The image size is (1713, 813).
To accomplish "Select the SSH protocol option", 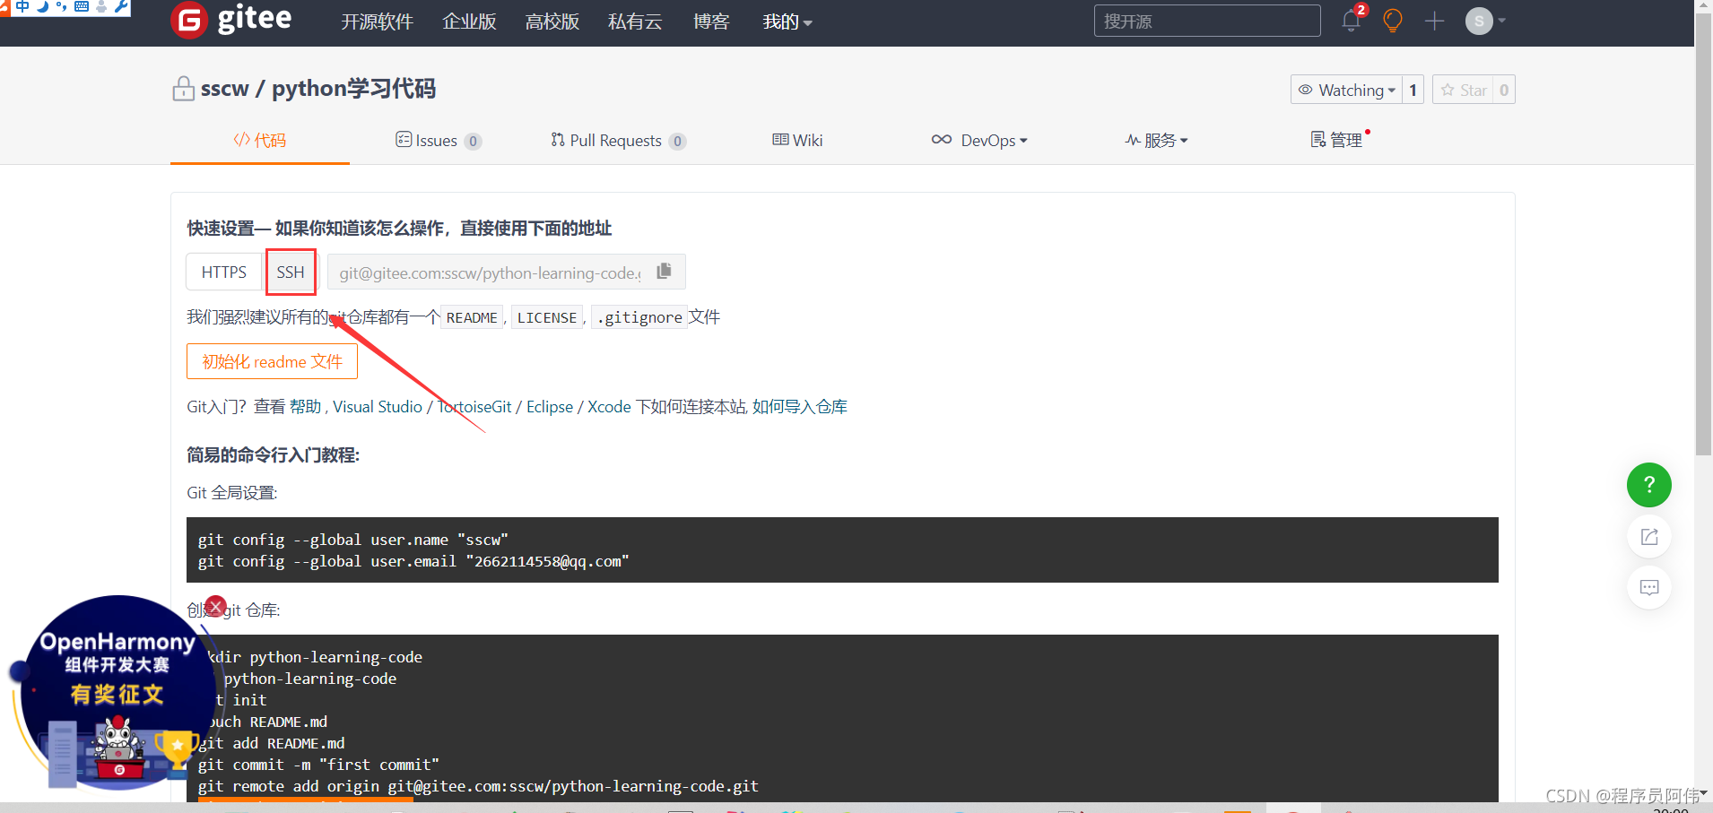I will [x=291, y=272].
